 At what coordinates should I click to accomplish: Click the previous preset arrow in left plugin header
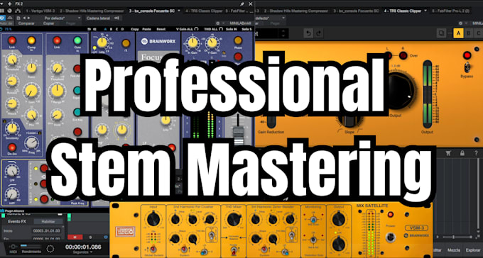(x=24, y=18)
